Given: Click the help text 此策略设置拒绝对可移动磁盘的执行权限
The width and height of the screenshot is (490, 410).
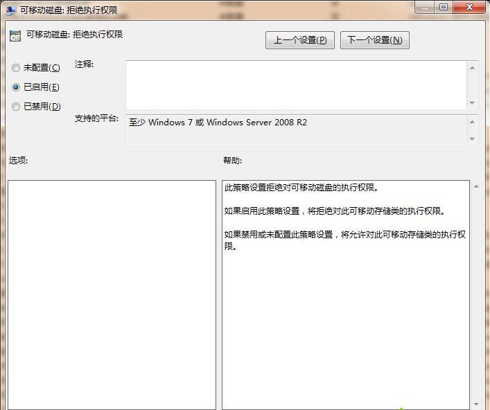Looking at the screenshot, I should click(301, 188).
